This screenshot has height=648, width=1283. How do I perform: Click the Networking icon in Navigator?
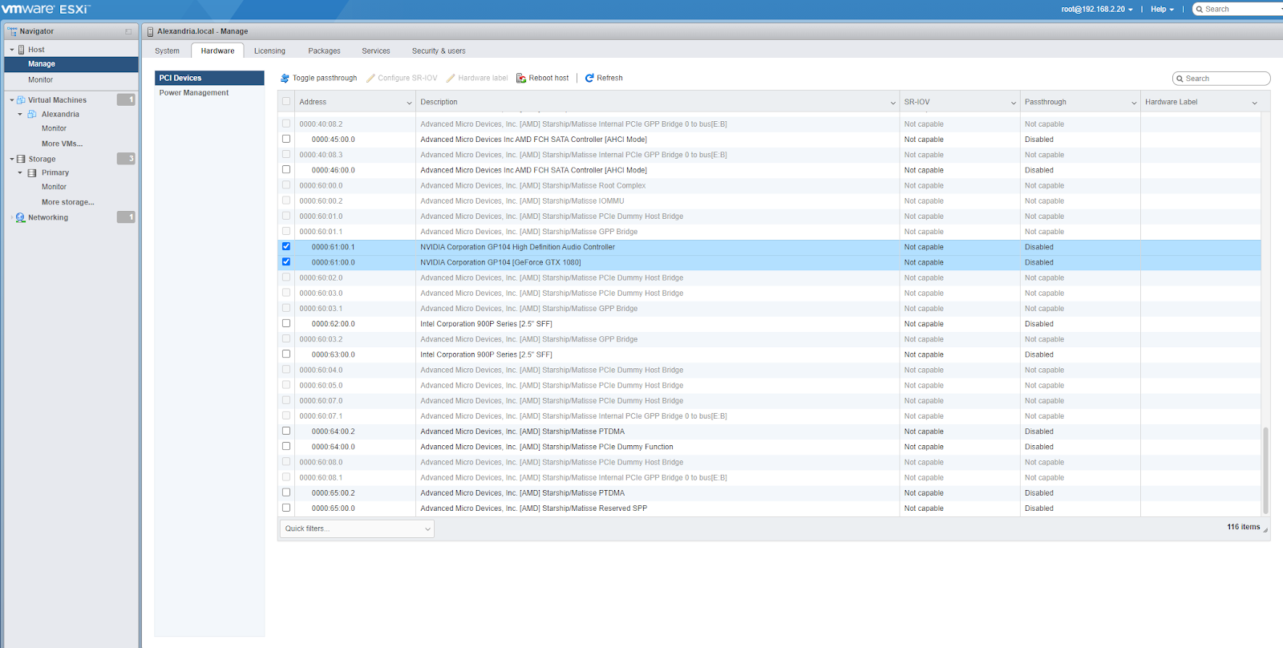[x=21, y=217]
